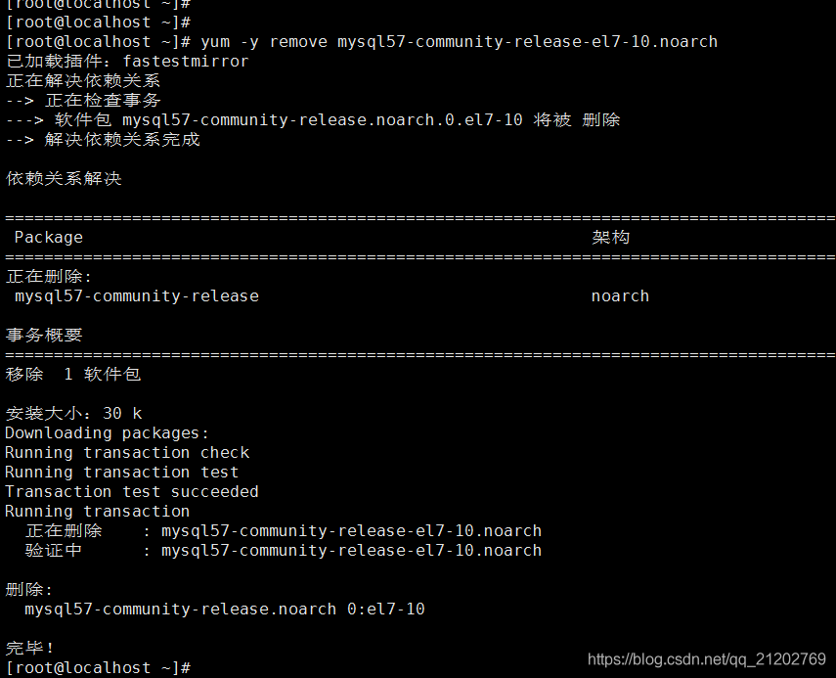Click the '验证中 : mysql57-community-release-el7-10.noarch' line
This screenshot has height=678, width=836.
pyautogui.click(x=284, y=551)
